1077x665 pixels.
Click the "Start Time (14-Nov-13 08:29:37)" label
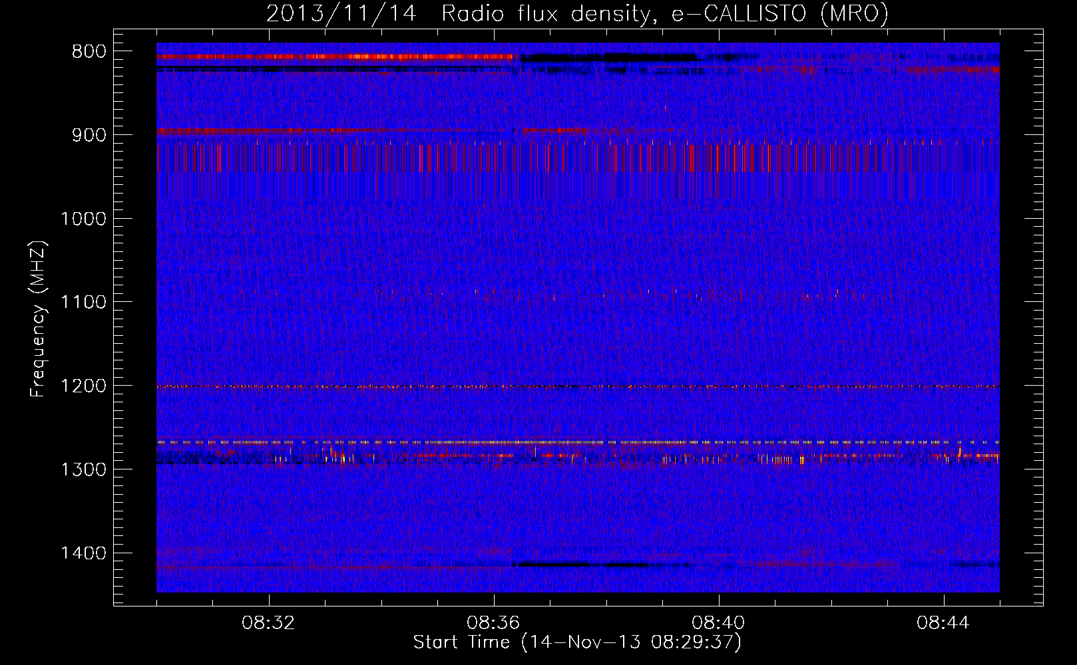coord(577,642)
